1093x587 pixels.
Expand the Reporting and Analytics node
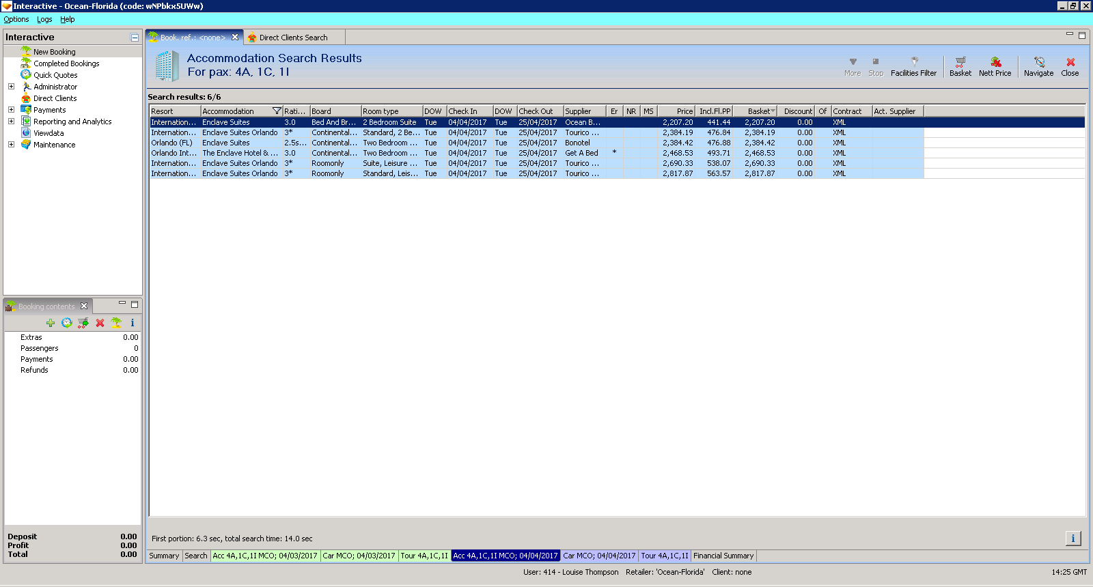(x=11, y=121)
